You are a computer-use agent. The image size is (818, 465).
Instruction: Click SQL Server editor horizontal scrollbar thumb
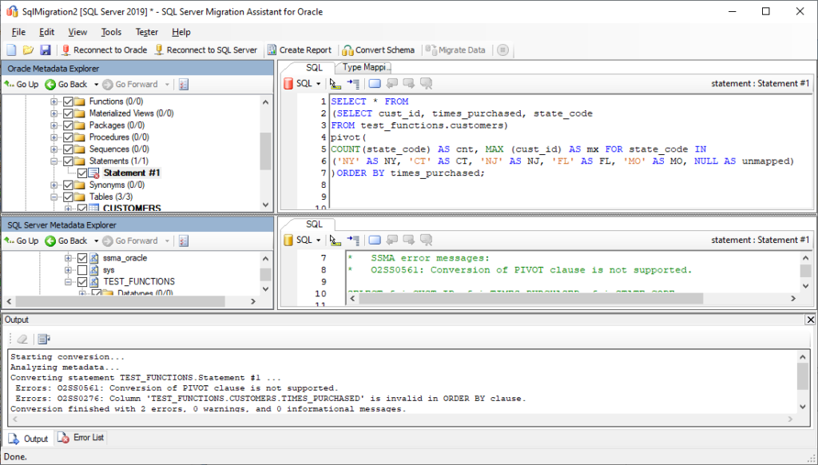click(x=531, y=299)
